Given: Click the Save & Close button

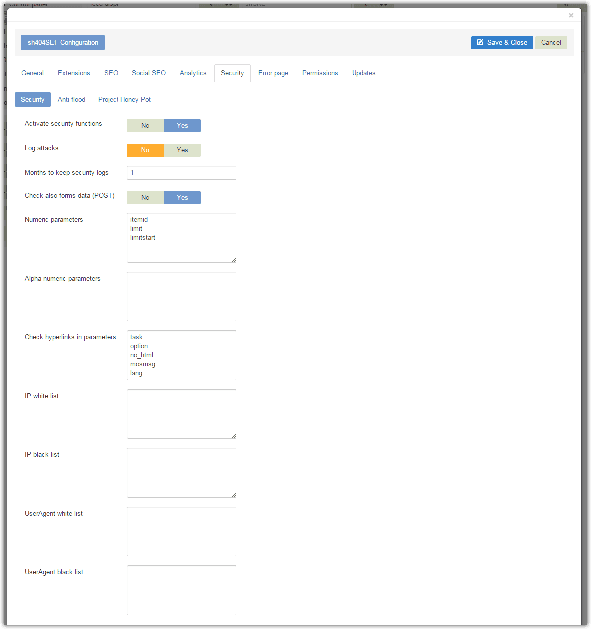Looking at the screenshot, I should coord(502,43).
